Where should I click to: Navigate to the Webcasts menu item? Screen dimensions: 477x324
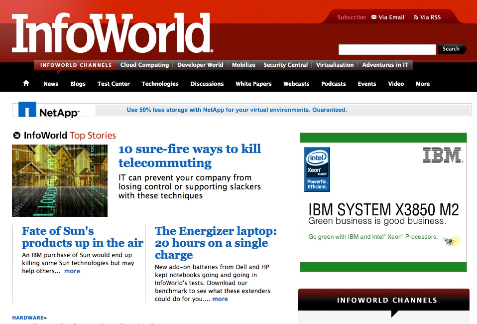pos(296,84)
